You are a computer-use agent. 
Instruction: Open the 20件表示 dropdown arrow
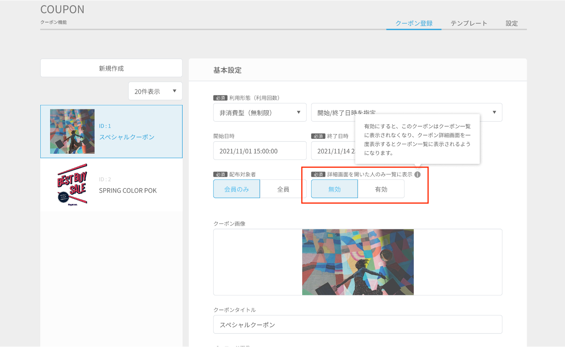click(174, 91)
